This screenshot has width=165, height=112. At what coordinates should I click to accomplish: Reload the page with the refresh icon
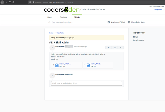point(10,2)
